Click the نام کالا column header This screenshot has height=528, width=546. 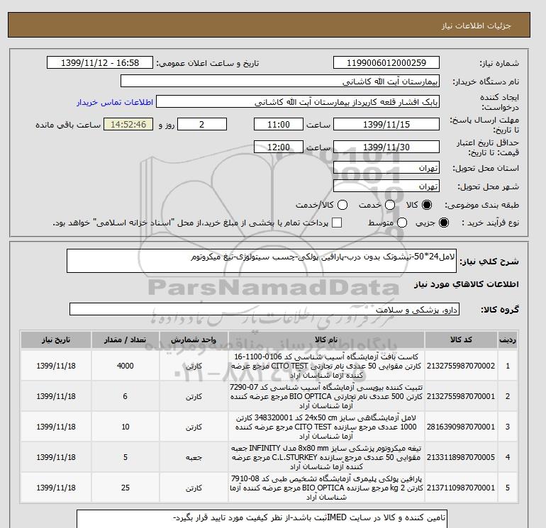326,339
